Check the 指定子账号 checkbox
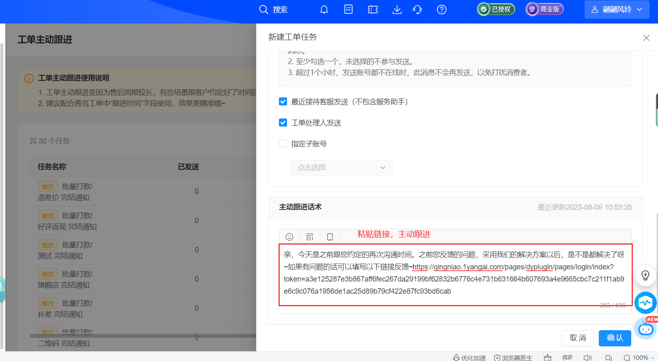This screenshot has width=658, height=361. point(283,144)
